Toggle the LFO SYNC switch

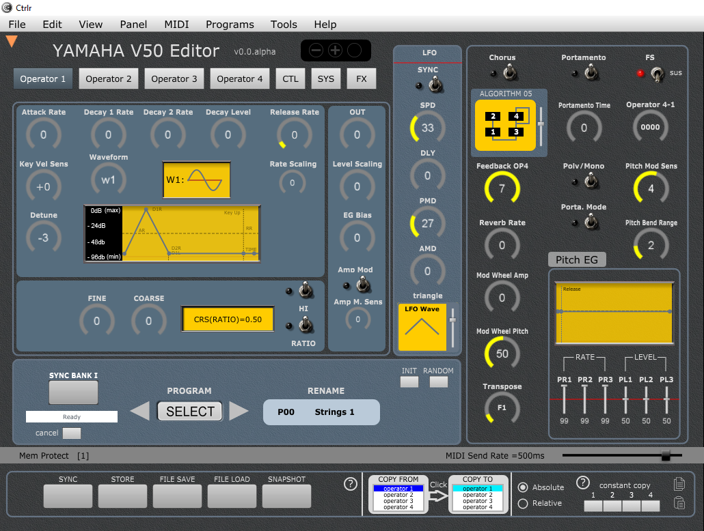click(x=433, y=85)
